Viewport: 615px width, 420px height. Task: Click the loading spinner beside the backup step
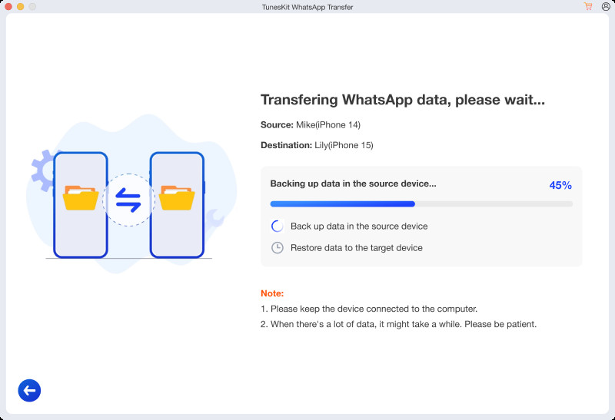tap(278, 227)
